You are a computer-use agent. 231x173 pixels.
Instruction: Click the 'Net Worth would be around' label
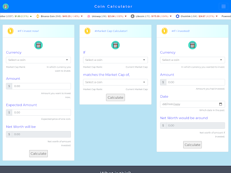184,118
